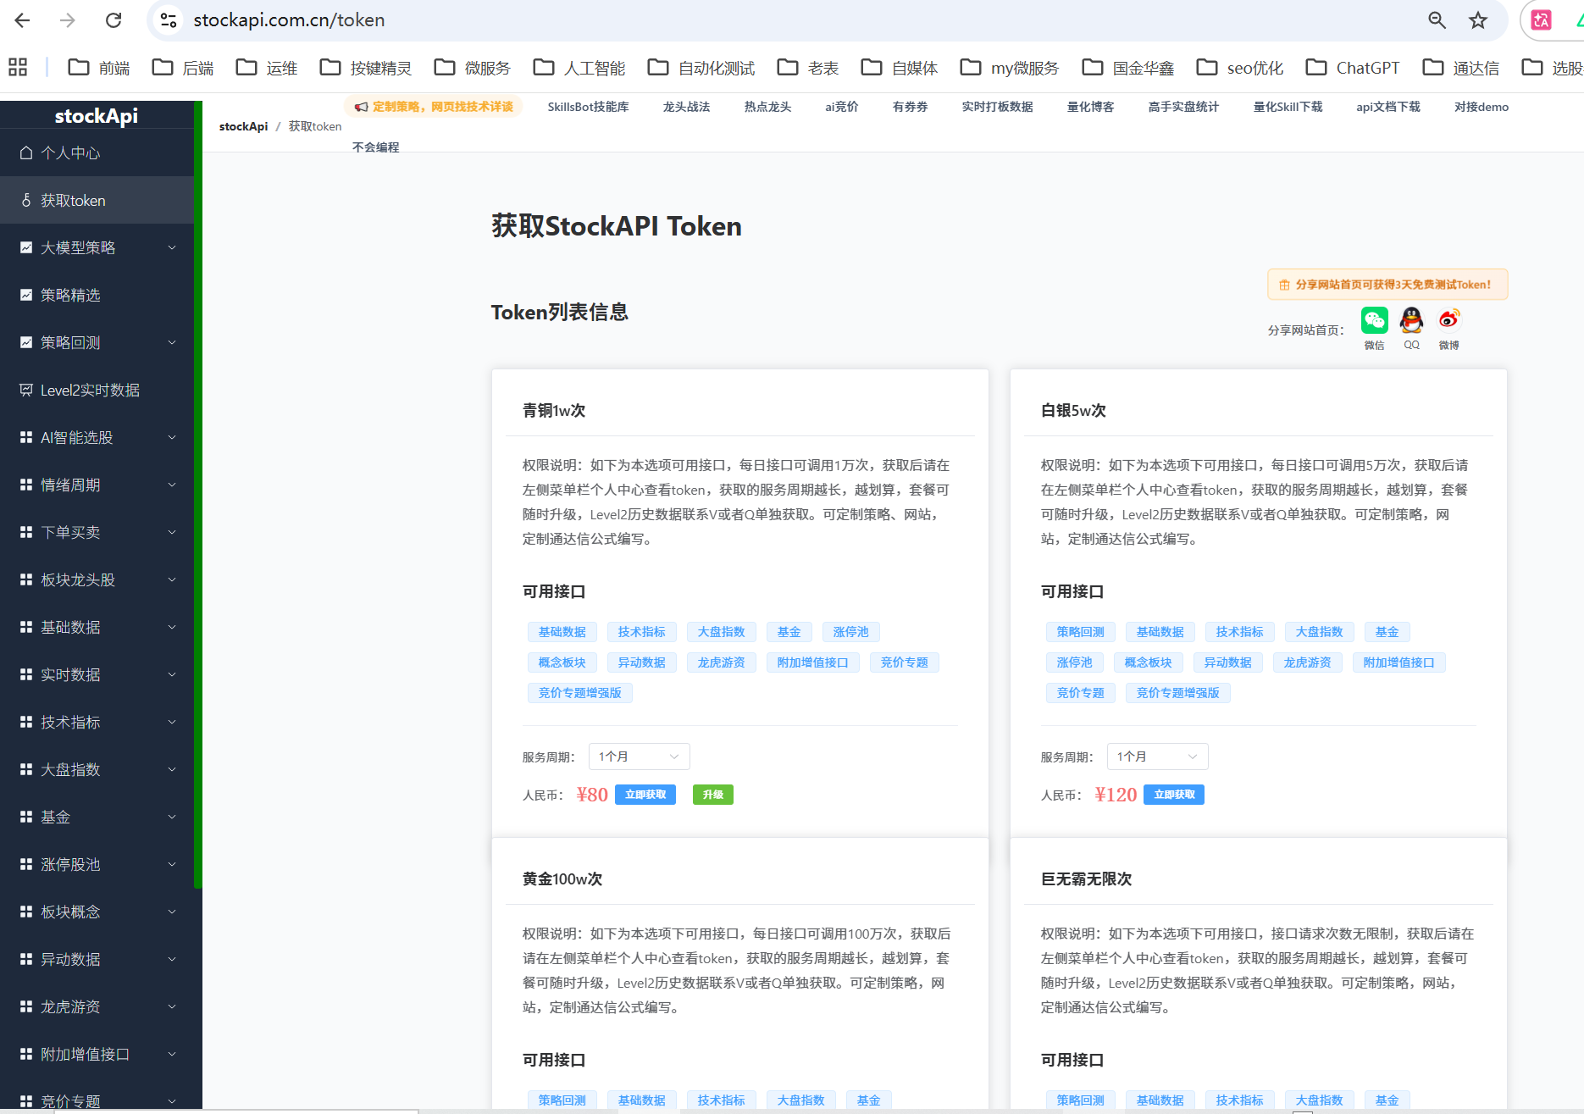This screenshot has width=1584, height=1114.
Task: Open the 人工智能 bookmark folder
Action: 579,68
